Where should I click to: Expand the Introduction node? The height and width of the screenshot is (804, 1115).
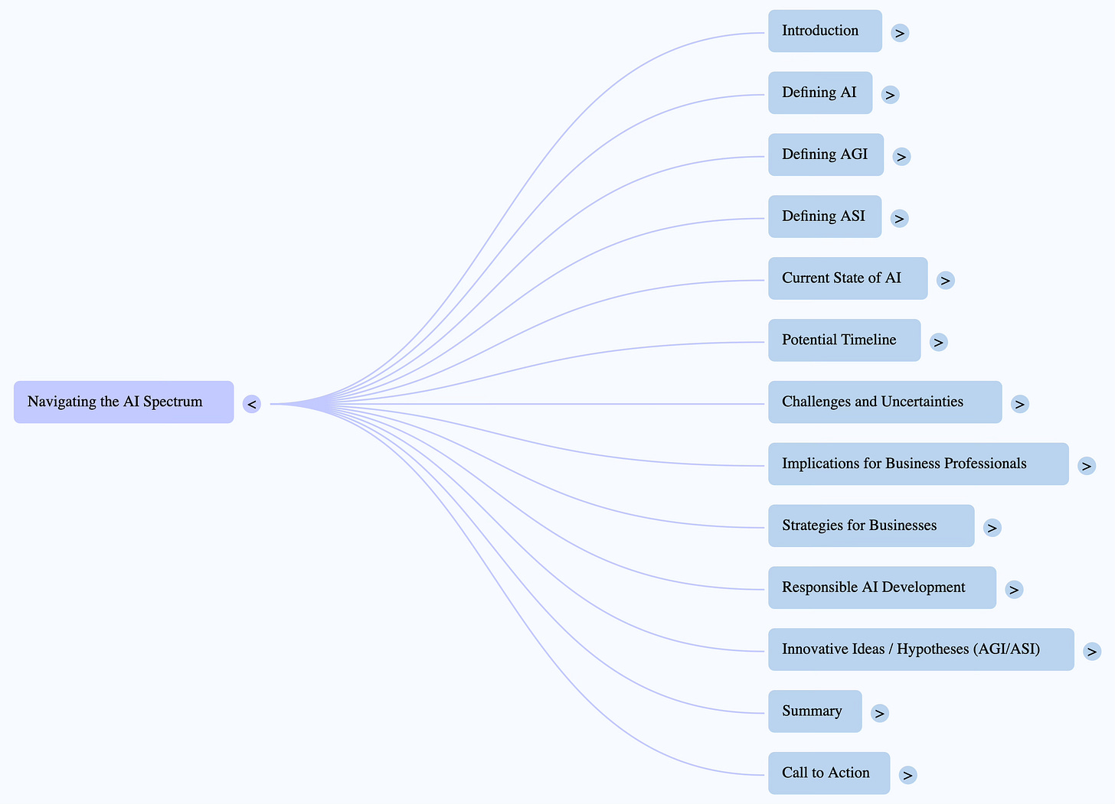click(x=900, y=33)
